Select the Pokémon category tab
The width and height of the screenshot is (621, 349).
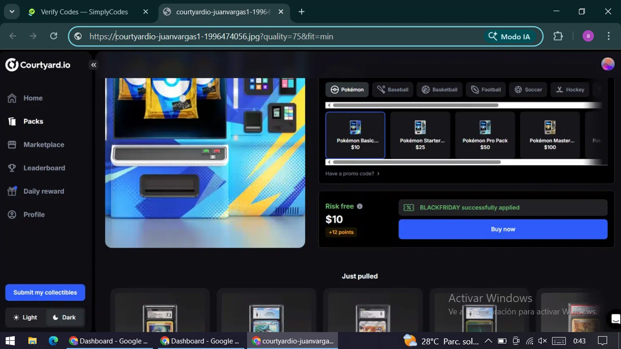tap(347, 89)
